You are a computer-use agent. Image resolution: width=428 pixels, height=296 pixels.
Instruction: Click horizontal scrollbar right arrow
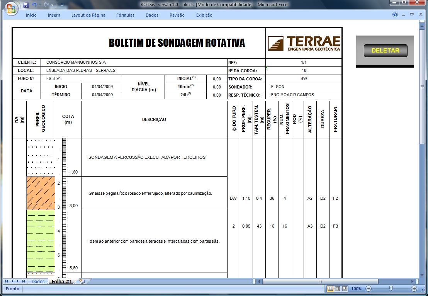tap(412, 281)
